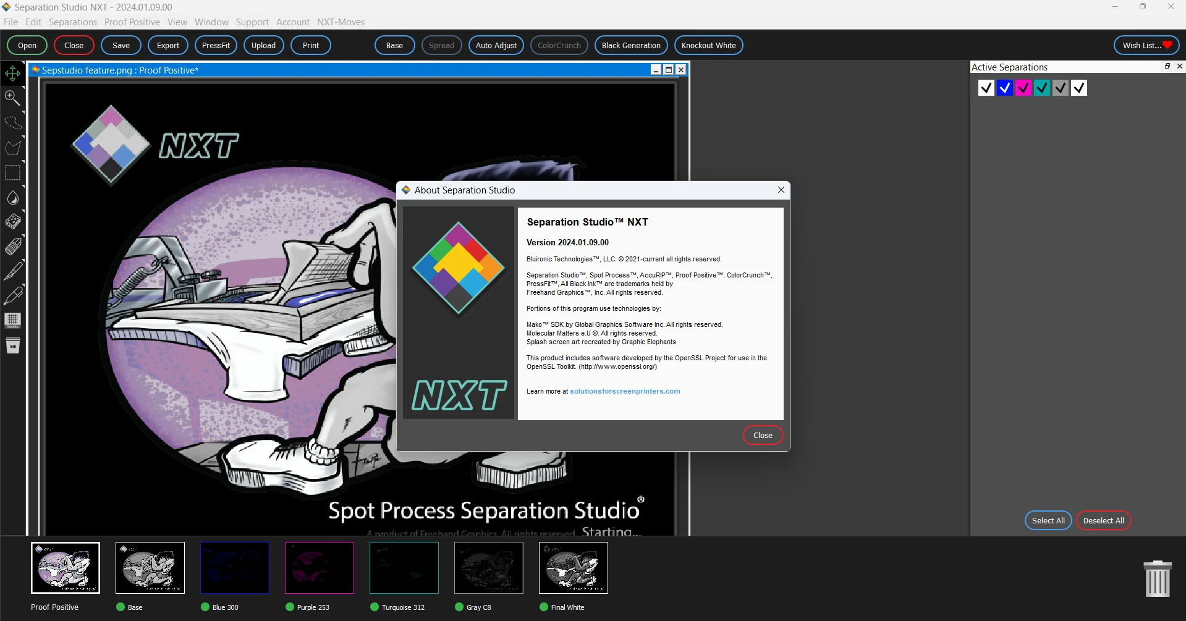Toggle the turquoise separation checkbox
The image size is (1186, 621).
pyautogui.click(x=1042, y=88)
